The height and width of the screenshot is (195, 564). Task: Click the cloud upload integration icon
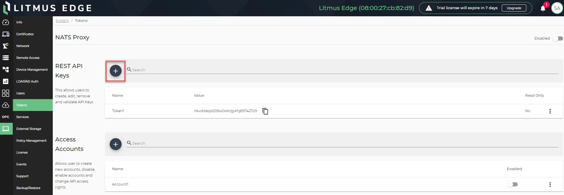tap(6, 105)
